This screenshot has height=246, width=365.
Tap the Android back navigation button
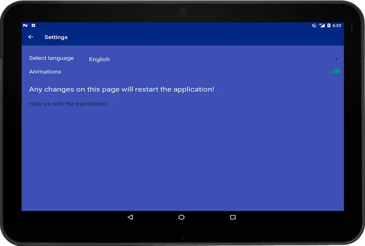[x=130, y=217]
